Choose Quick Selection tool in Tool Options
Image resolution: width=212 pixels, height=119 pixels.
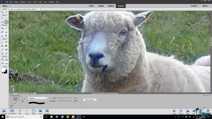pos(12,99)
